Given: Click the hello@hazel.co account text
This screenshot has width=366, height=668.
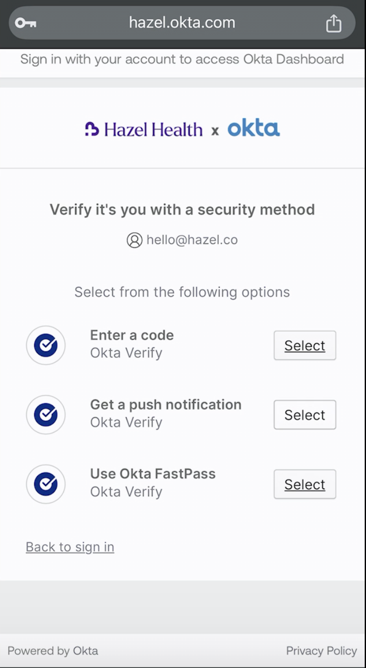Looking at the screenshot, I should point(192,240).
